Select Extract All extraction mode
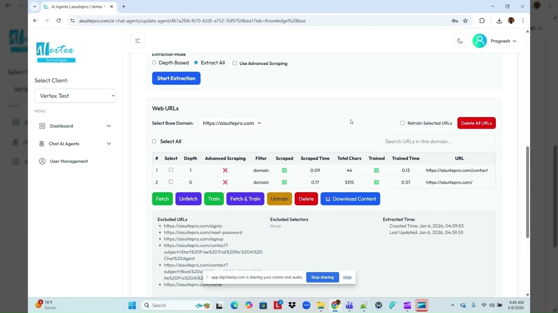The width and height of the screenshot is (558, 313). click(196, 63)
